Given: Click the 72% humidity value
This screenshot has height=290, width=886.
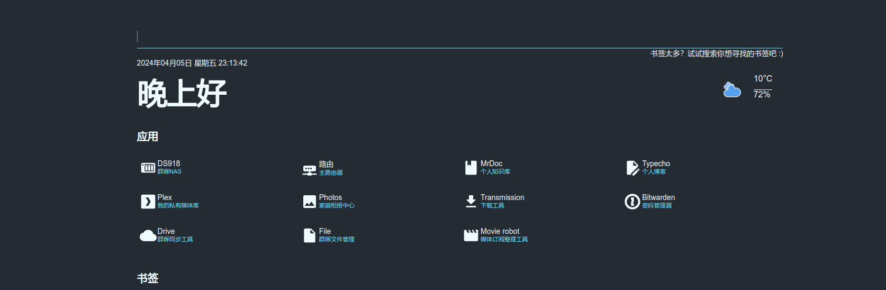Looking at the screenshot, I should [x=762, y=94].
